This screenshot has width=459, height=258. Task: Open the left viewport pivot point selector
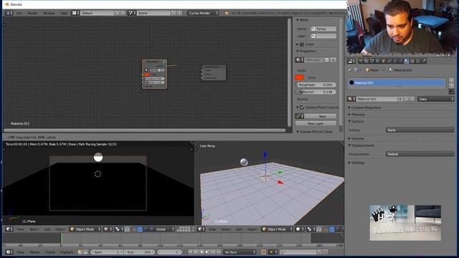pos(118,229)
